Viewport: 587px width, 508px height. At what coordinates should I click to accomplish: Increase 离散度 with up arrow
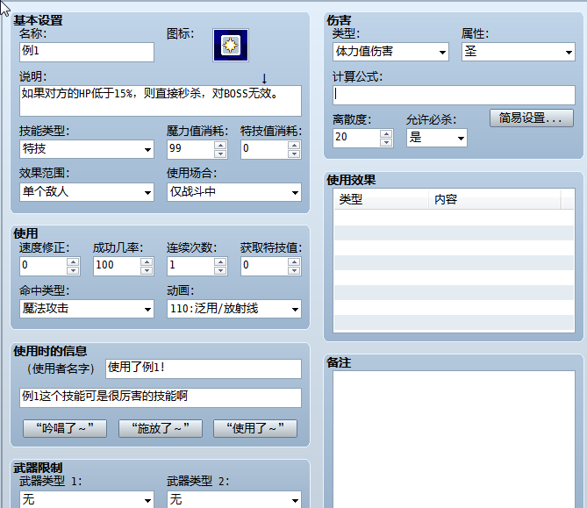(386, 133)
